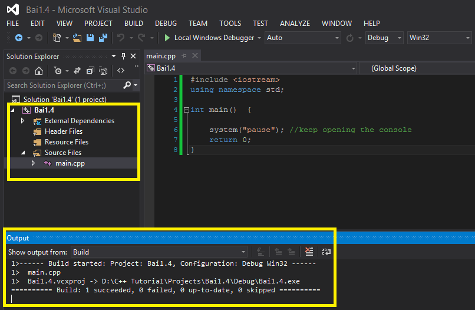This screenshot has width=475, height=310.
Task: Open search options dropdown in Solution Explorer
Action: point(136,85)
